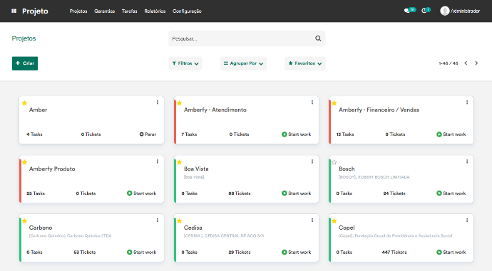The height and width of the screenshot is (271, 492).
Task: Open the apps grid menu icon
Action: 14,11
